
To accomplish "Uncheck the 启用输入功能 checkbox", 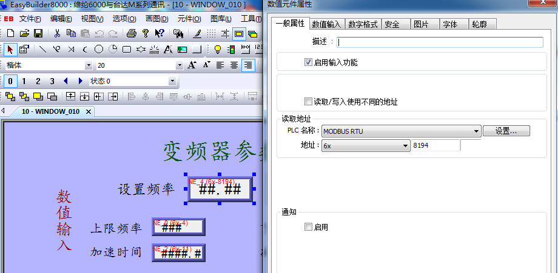I will 308,62.
